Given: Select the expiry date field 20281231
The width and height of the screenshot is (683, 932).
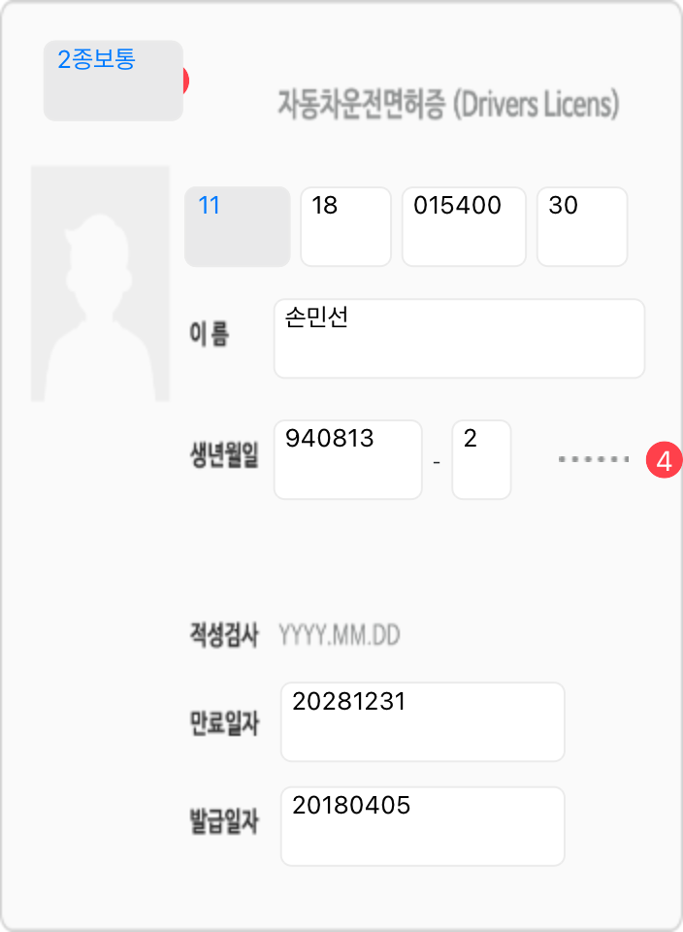Looking at the screenshot, I should point(422,721).
